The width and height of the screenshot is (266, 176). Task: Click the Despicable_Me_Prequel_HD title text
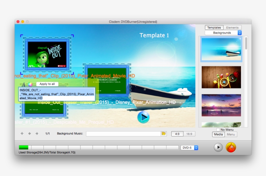coord(64,122)
